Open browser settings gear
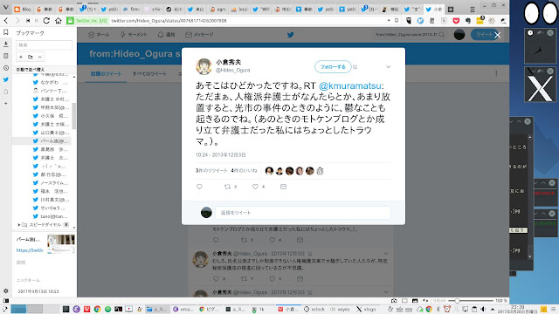The image size is (559, 314). pos(6,290)
